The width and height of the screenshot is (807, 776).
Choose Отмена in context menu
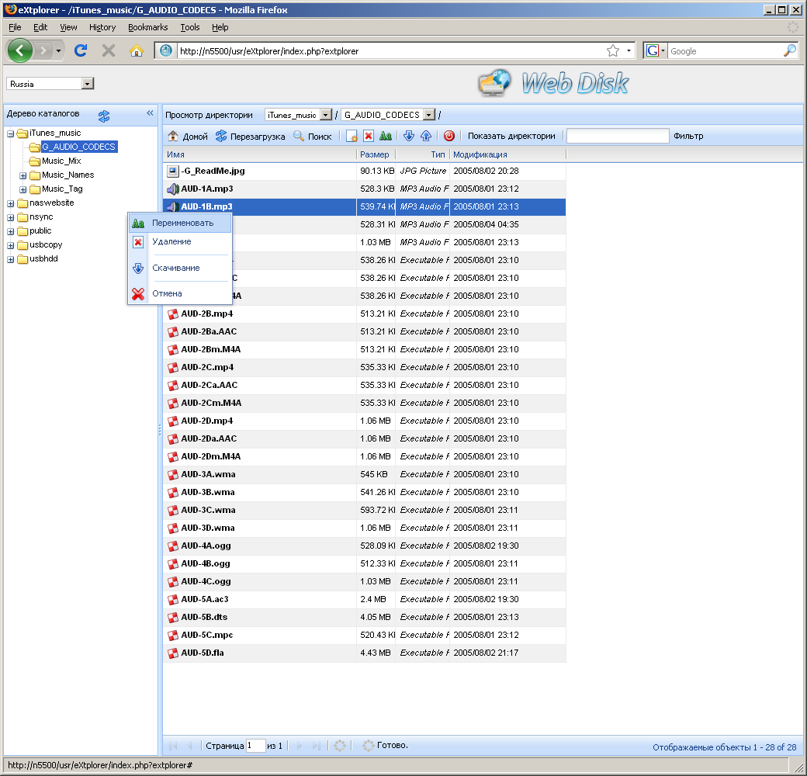point(180,294)
